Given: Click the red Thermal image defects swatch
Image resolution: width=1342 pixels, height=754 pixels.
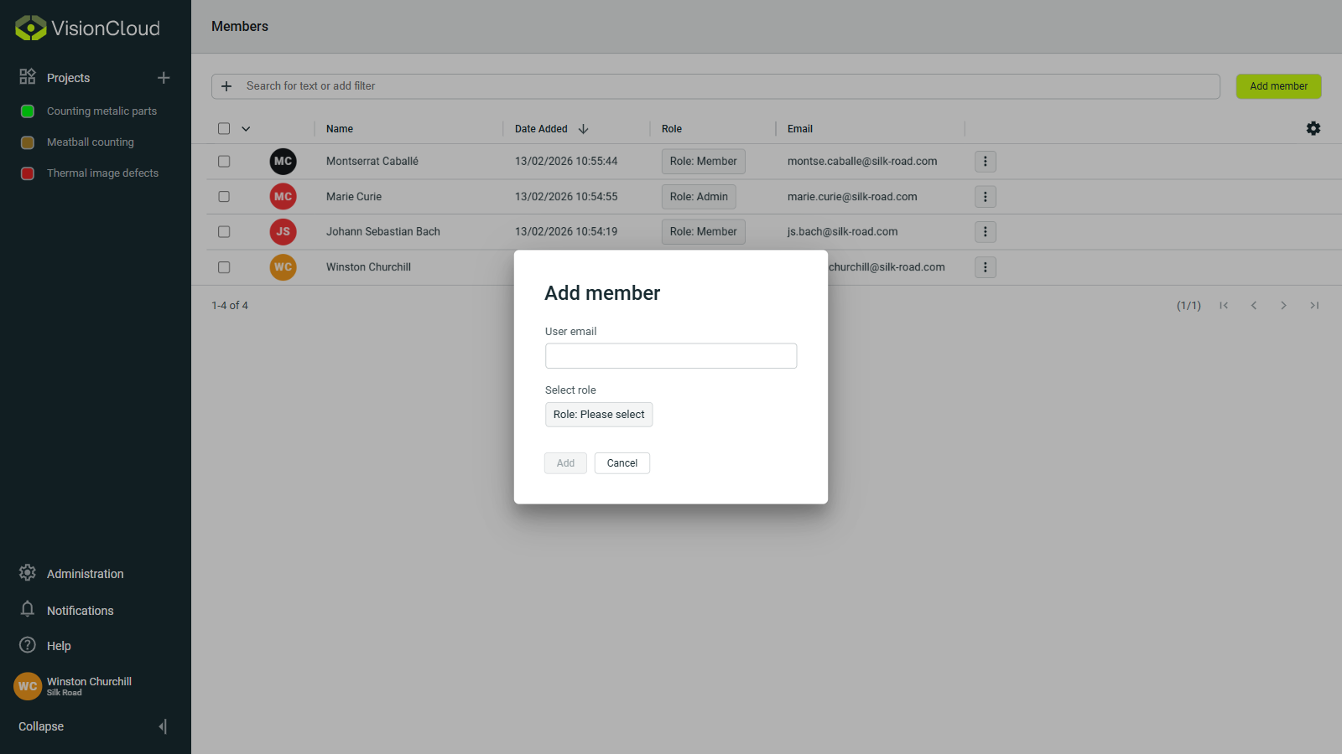Looking at the screenshot, I should pos(28,173).
